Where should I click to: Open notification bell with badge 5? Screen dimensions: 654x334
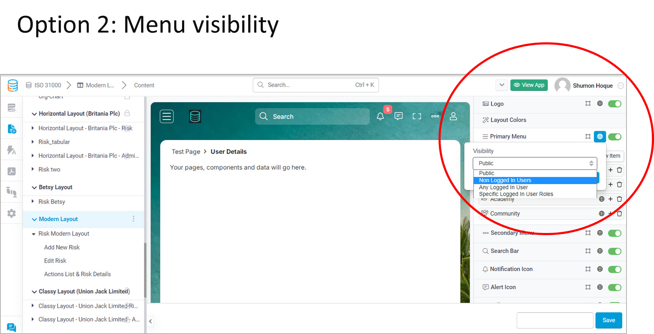pyautogui.click(x=380, y=116)
